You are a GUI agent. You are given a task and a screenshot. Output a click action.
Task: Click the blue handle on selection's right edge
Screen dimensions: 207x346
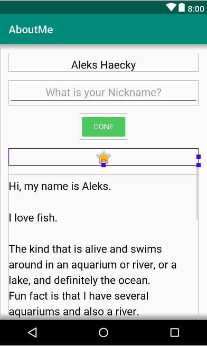coord(199,157)
